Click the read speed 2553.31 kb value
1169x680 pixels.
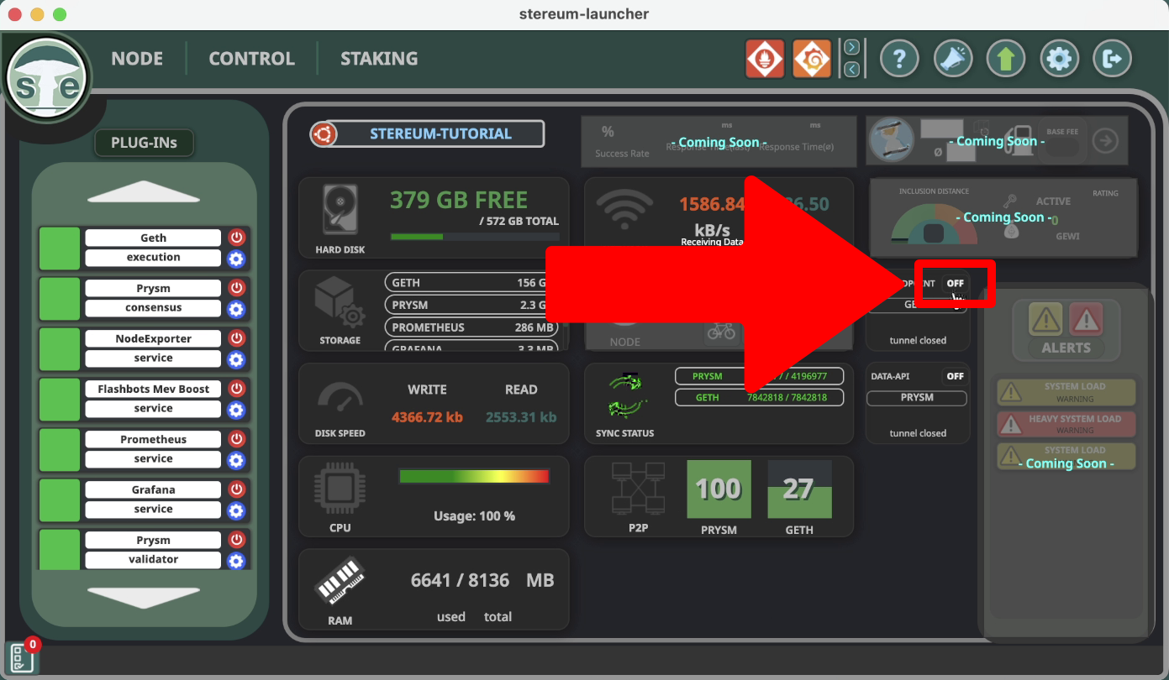tap(521, 417)
